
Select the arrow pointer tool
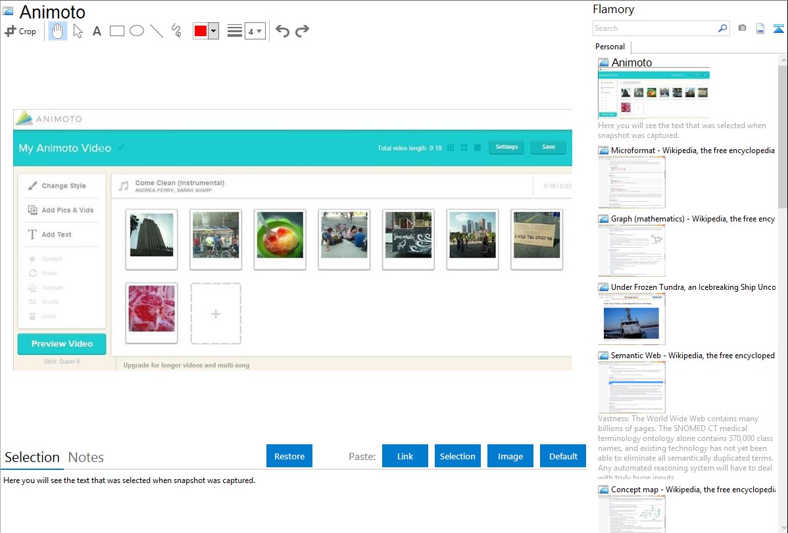tap(78, 31)
